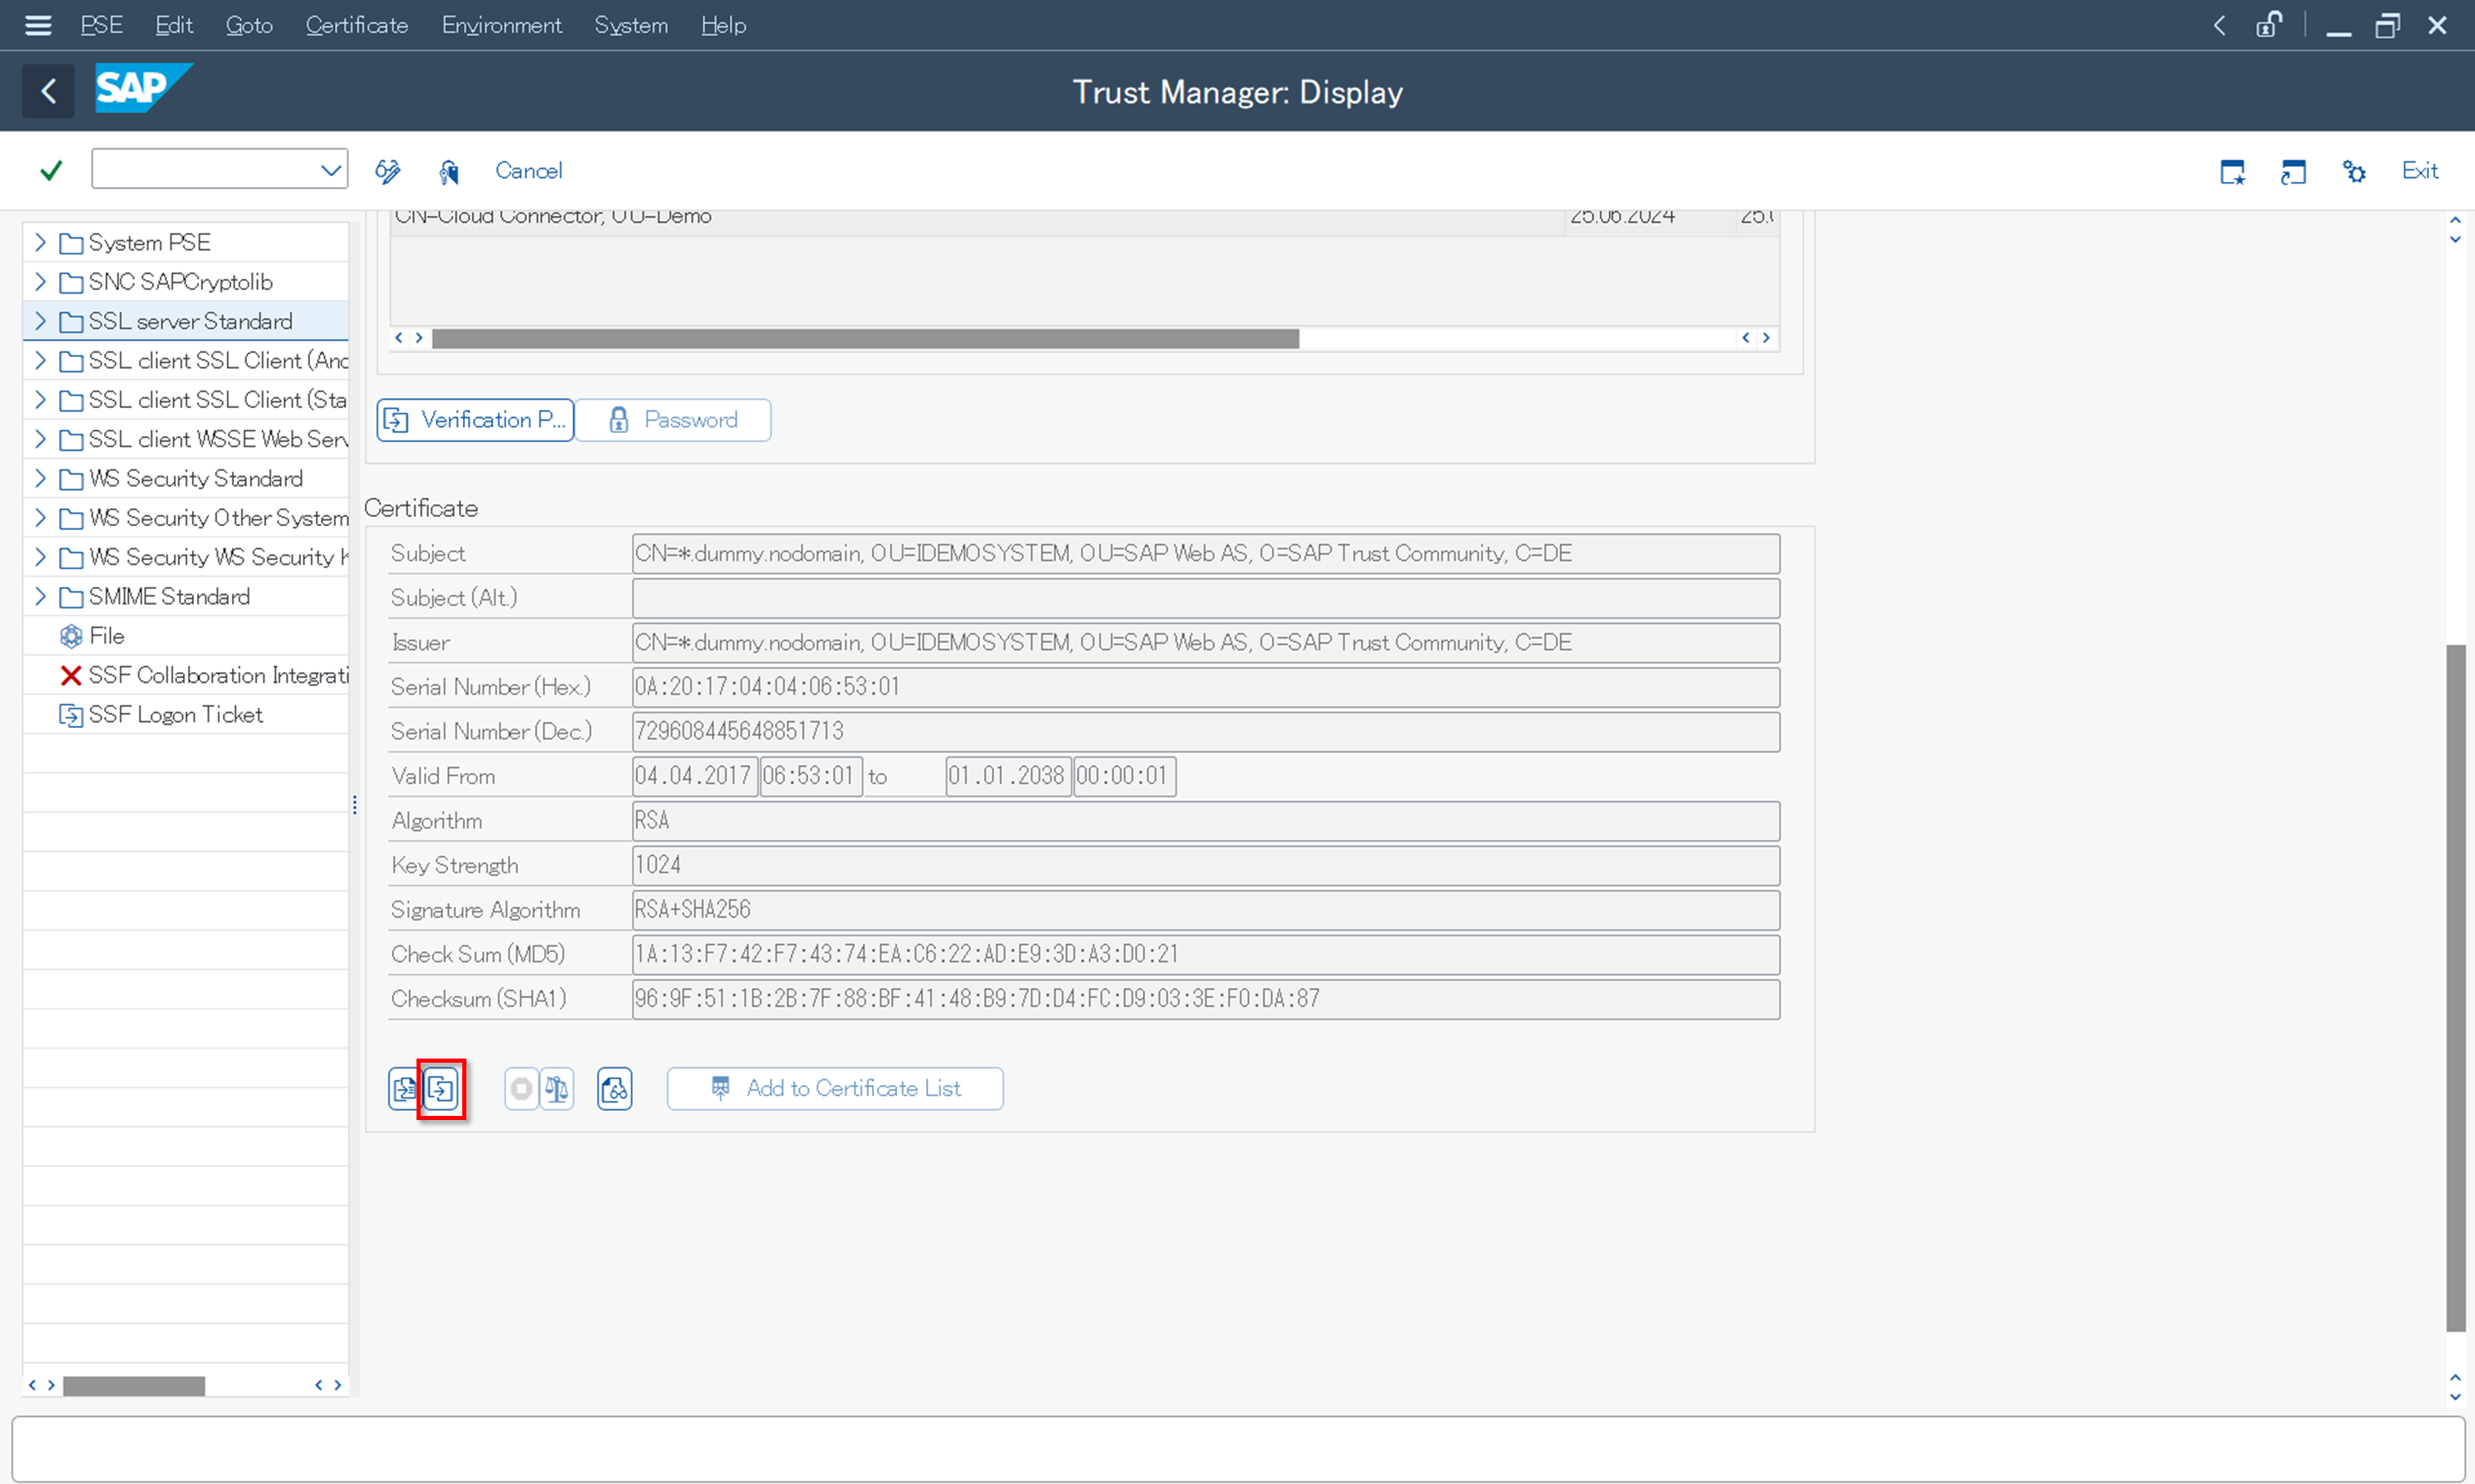
Task: Click the Add to Certificate List button
Action: [836, 1088]
